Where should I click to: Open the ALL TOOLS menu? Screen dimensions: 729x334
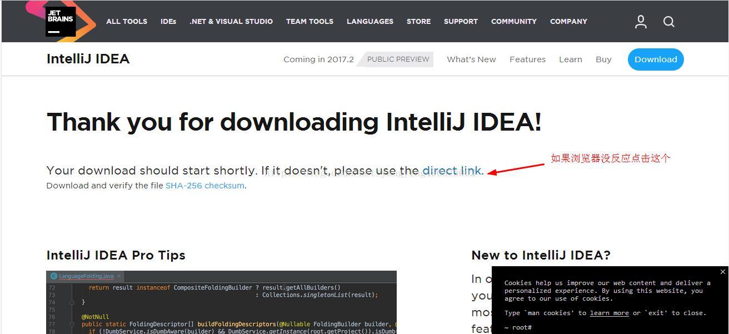coord(127,21)
